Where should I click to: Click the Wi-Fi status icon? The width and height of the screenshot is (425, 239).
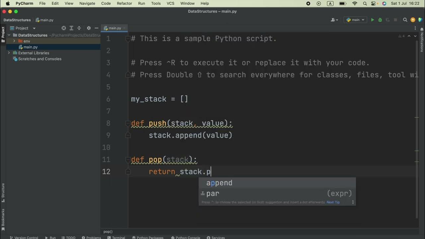click(355, 3)
